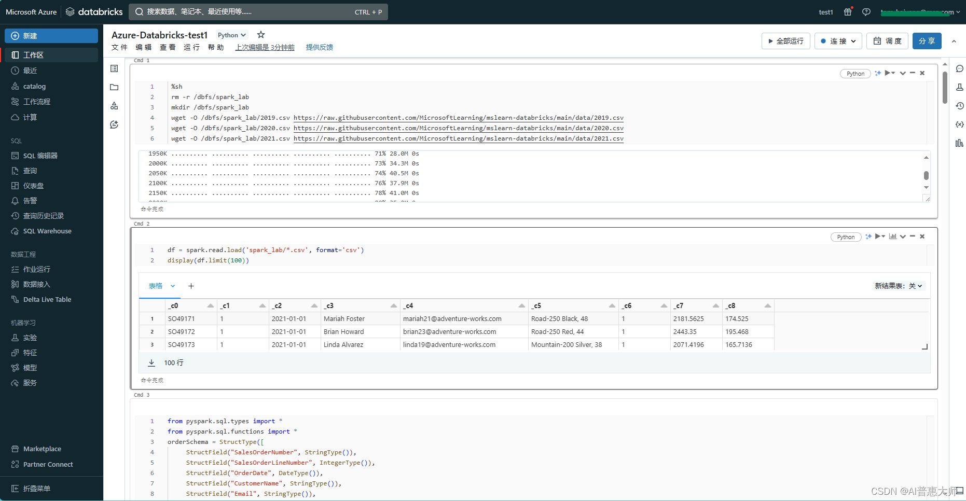Change Cmd 2 cell language Python pill
Viewport: 966px width, 501px height.
point(846,237)
